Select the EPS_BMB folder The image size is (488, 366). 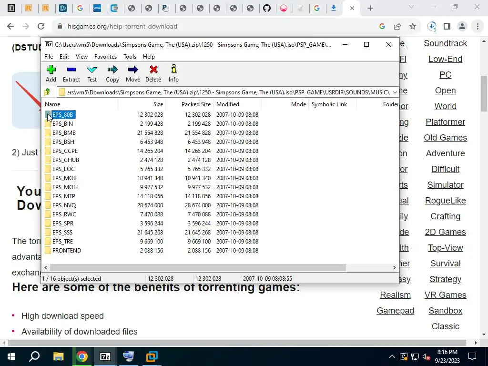pyautogui.click(x=64, y=132)
